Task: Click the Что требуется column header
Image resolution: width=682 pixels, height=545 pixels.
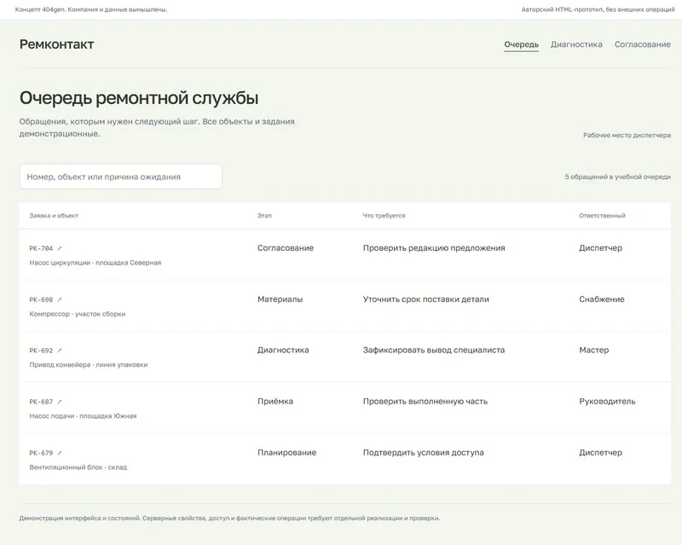Action: pos(384,216)
